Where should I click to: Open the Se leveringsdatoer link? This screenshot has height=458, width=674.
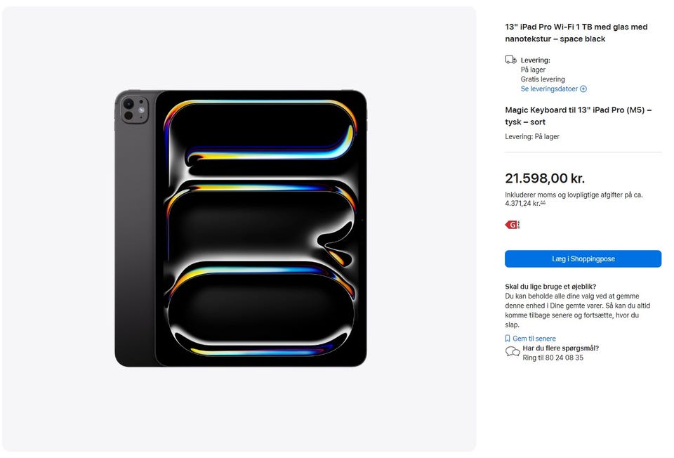pyautogui.click(x=549, y=89)
